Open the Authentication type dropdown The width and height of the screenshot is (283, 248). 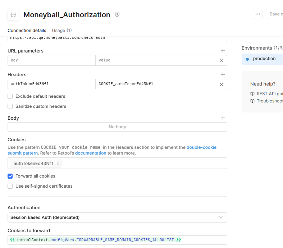click(117, 217)
